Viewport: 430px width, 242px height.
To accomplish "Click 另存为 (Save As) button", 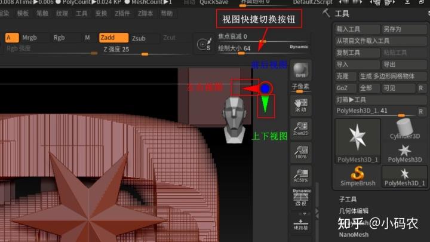I will coord(404,29).
